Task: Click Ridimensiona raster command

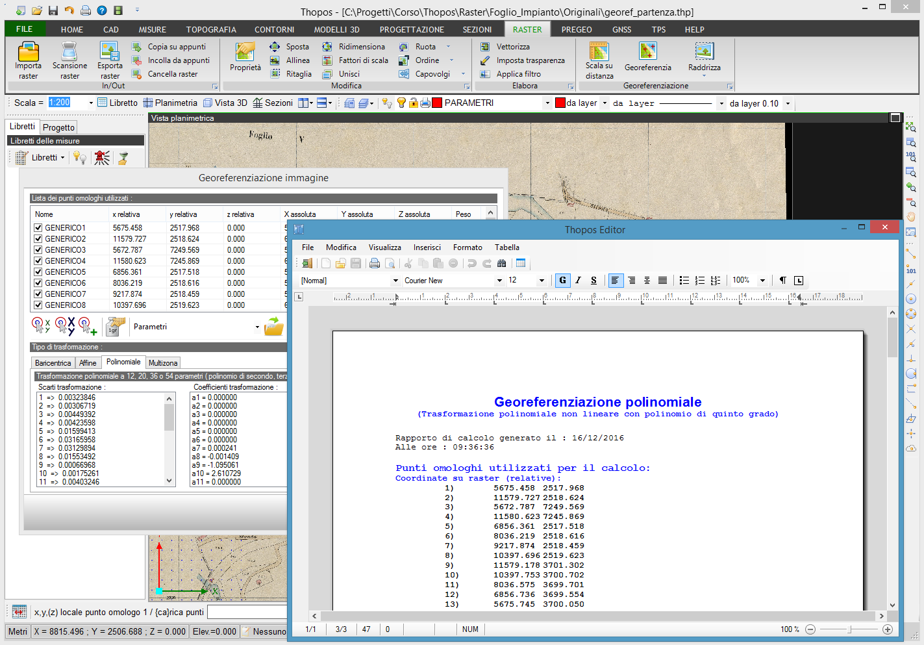Action: (354, 47)
